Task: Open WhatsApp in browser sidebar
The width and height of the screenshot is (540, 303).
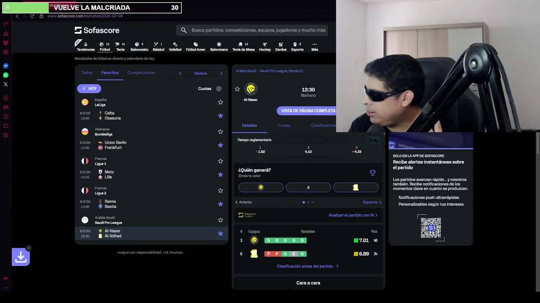Action: (6, 75)
